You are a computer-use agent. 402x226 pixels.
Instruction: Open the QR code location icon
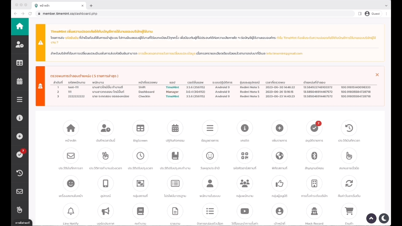coord(245,156)
